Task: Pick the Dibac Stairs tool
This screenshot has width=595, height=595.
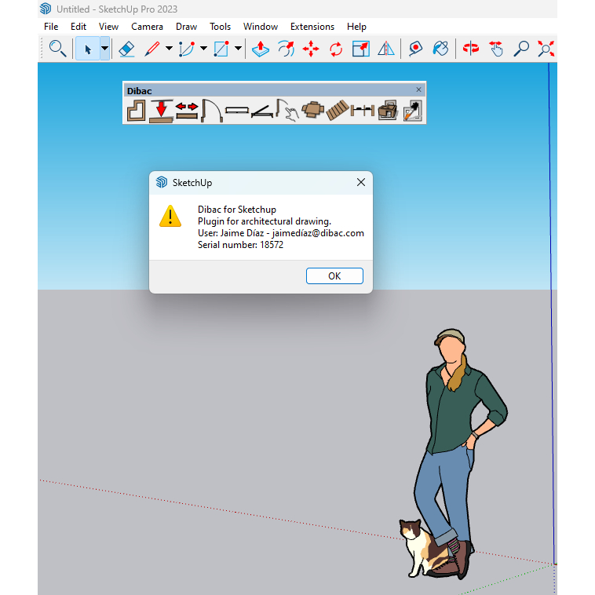Action: point(337,111)
